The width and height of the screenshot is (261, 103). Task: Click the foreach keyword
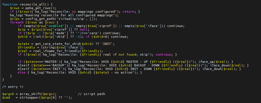coord(17,22)
